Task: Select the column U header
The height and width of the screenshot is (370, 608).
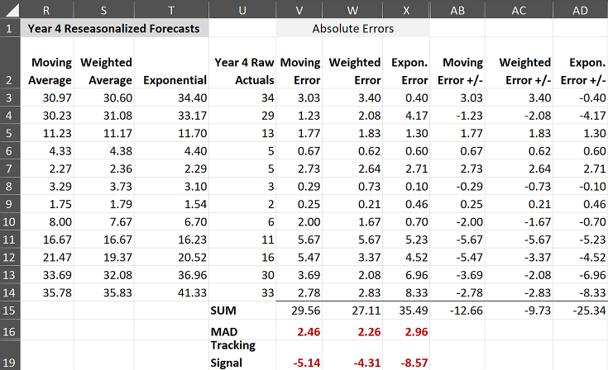Action: coord(242,9)
